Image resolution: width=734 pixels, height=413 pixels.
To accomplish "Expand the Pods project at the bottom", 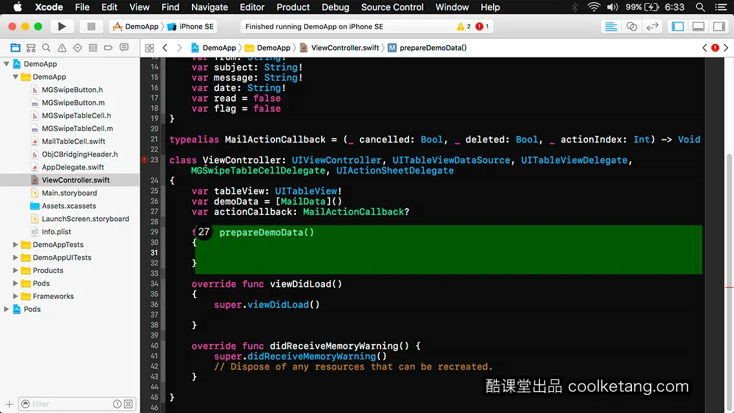I will (6, 309).
